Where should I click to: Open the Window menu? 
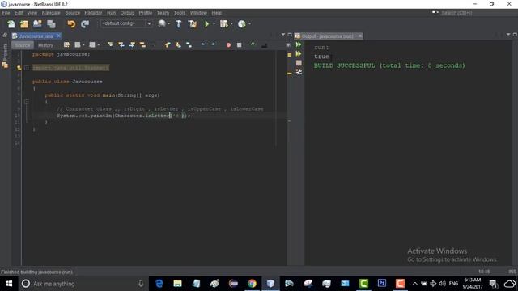pyautogui.click(x=198, y=13)
